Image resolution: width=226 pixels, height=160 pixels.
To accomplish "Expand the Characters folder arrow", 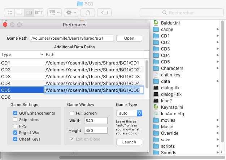I will 218,68.
